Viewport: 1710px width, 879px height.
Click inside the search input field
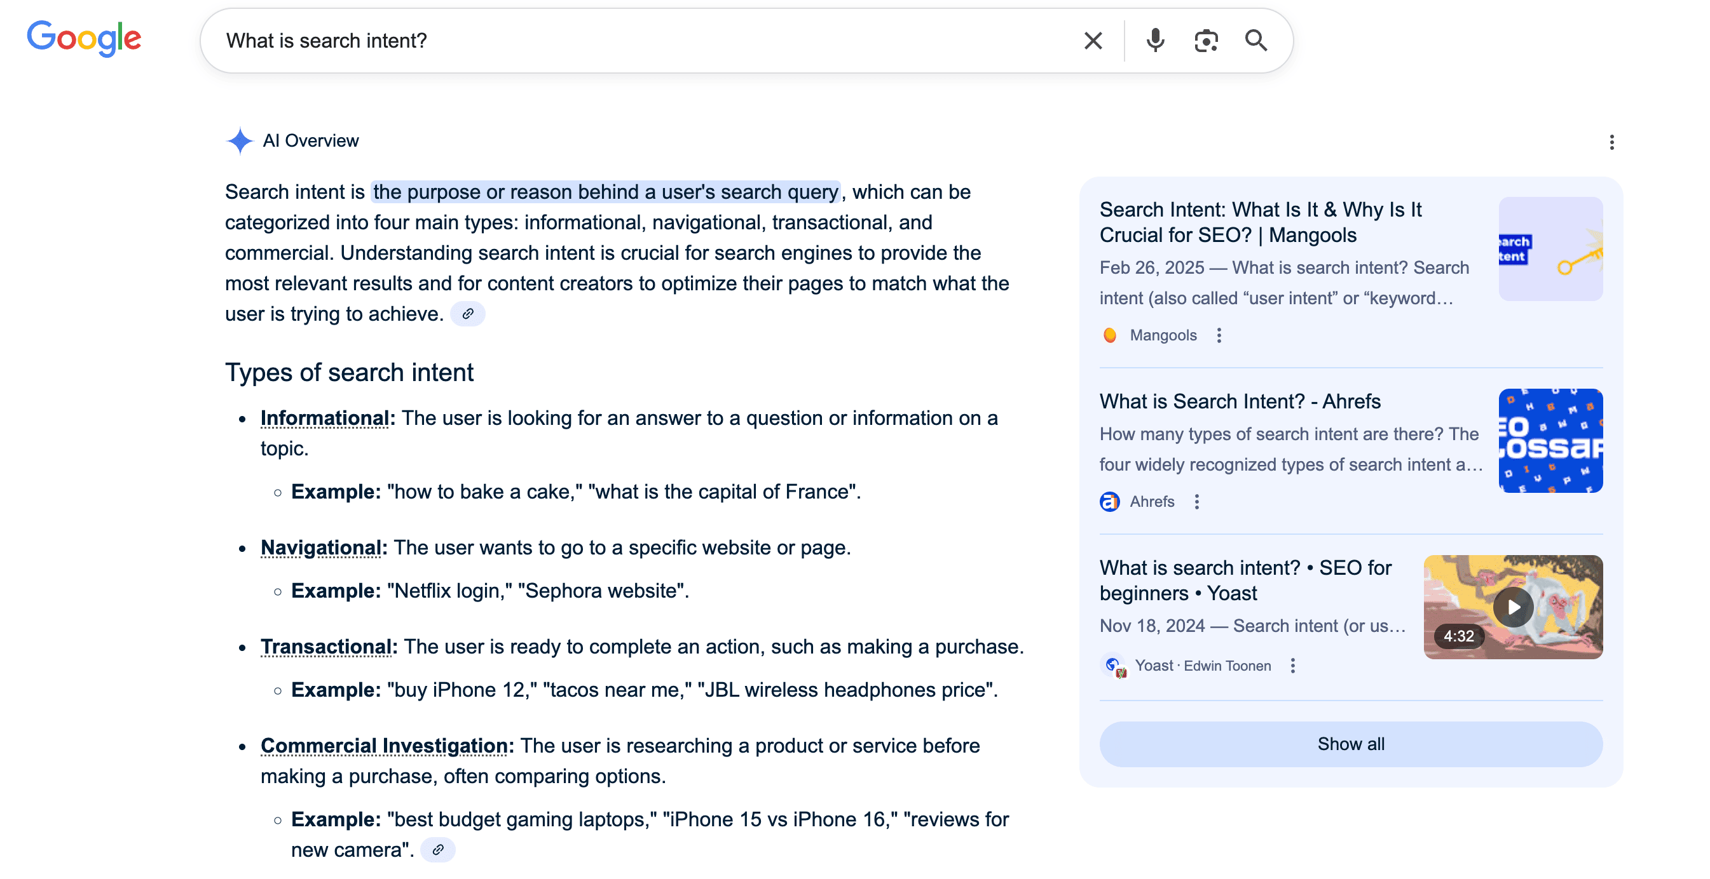[598, 41]
